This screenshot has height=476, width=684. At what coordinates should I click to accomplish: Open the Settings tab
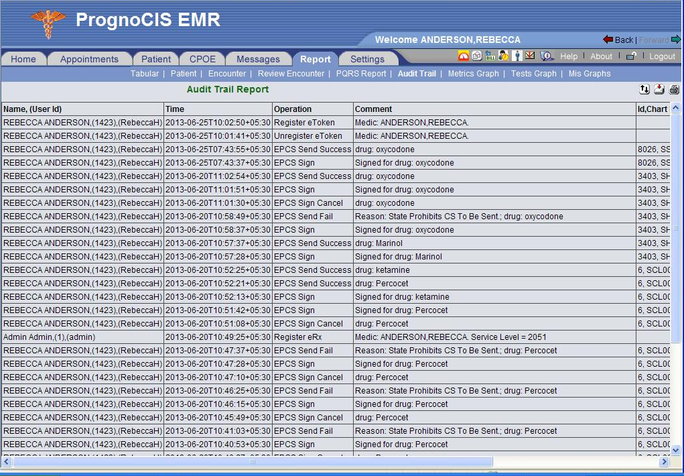tap(367, 59)
